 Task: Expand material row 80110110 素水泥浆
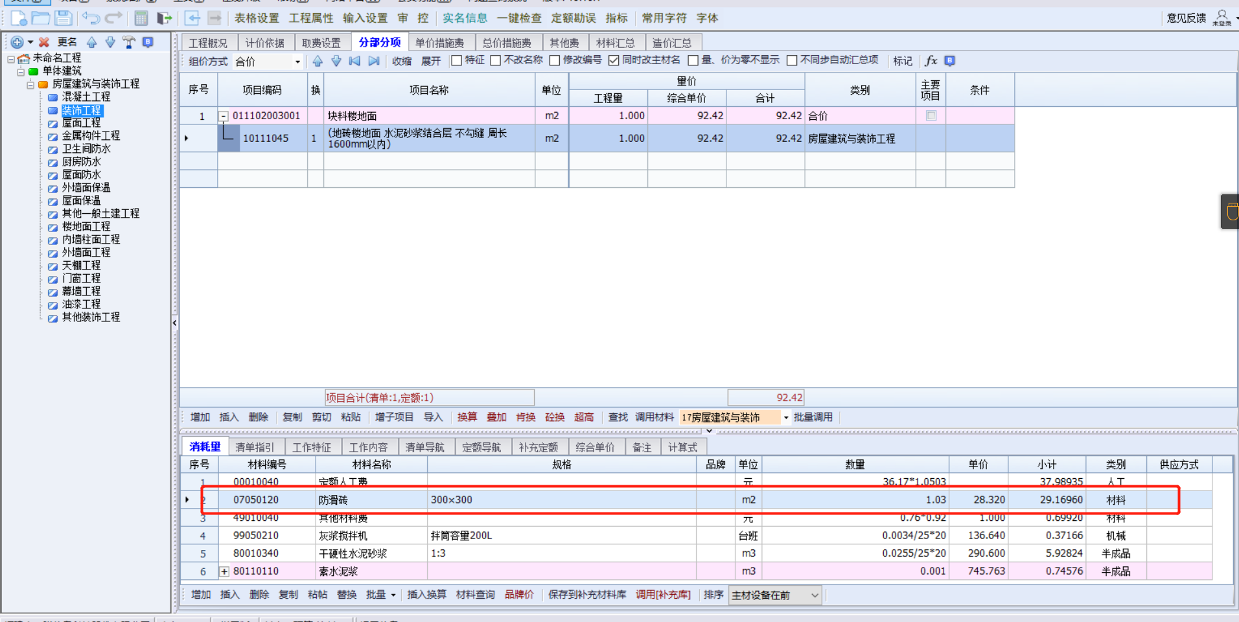(224, 571)
